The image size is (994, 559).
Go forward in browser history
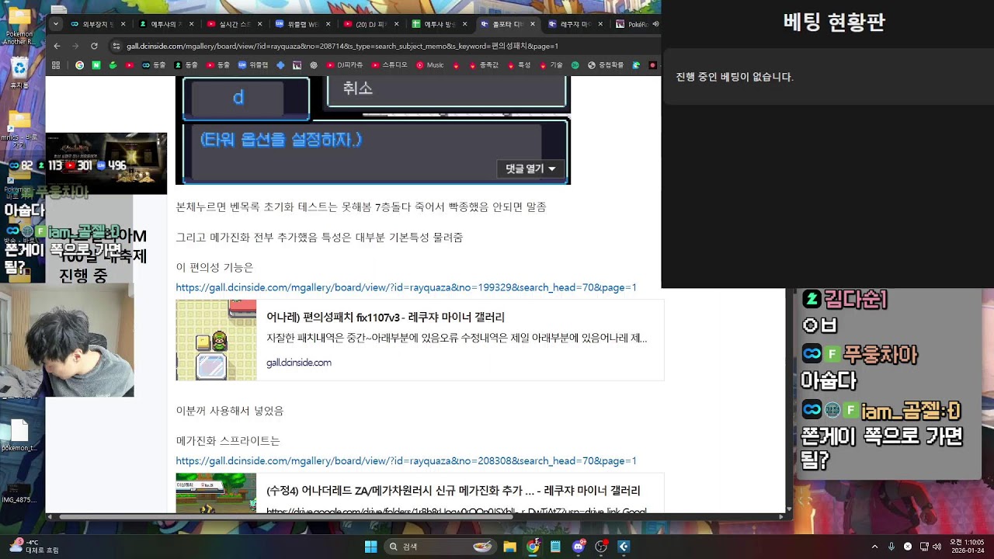(x=75, y=46)
